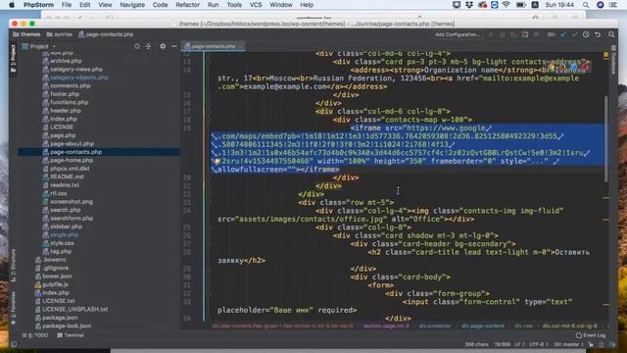Viewport: 627px width, 353px height.
Task: Open page in Opera browser icon in editor
Action: (x=586, y=66)
